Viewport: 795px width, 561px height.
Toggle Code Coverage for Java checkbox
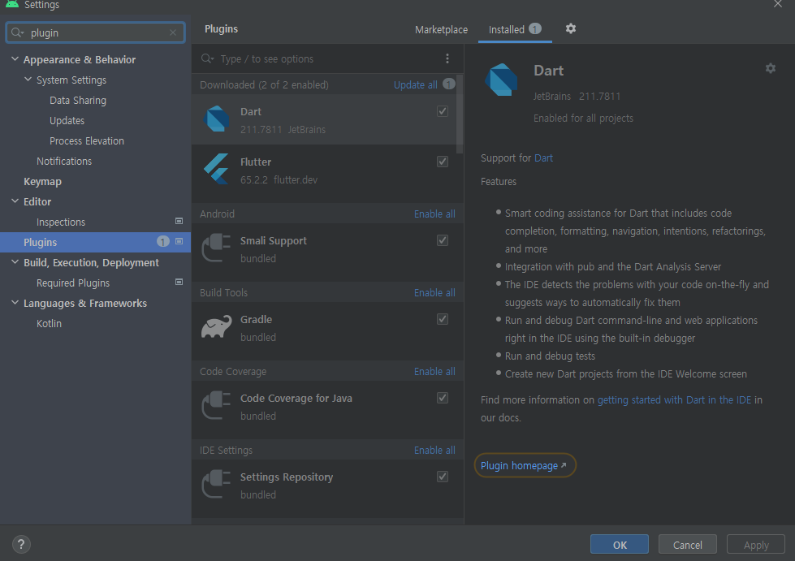pos(443,398)
